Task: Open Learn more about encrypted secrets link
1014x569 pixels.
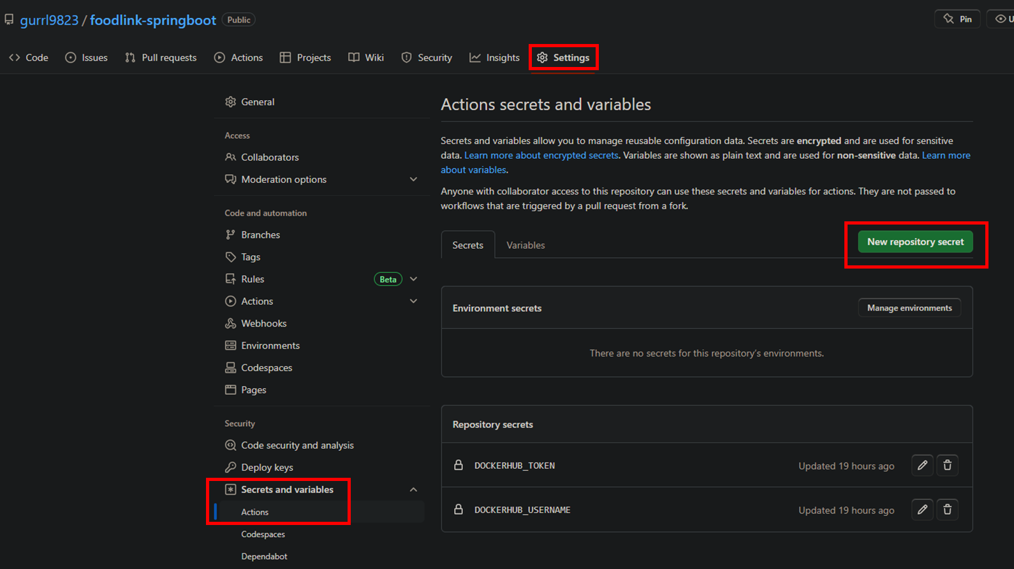Action: pyautogui.click(x=541, y=155)
